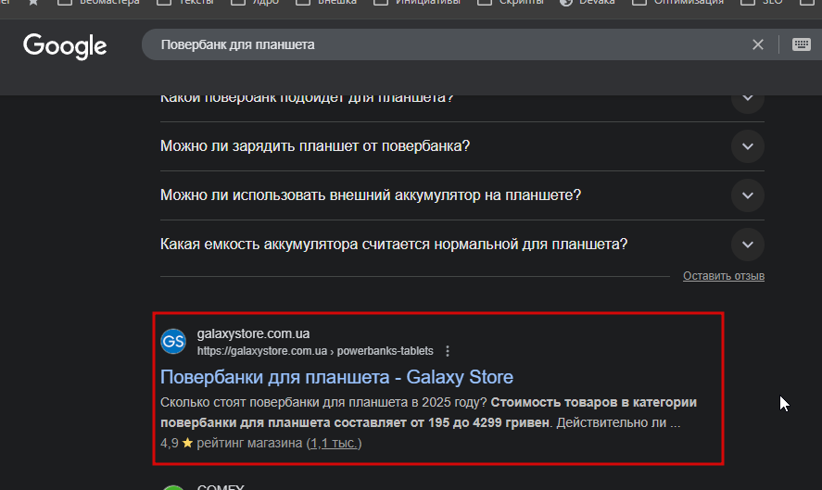Image resolution: width=822 pixels, height=490 pixels.
Task: Open the 'Скрипты' bookmark folder
Action: [x=511, y=3]
